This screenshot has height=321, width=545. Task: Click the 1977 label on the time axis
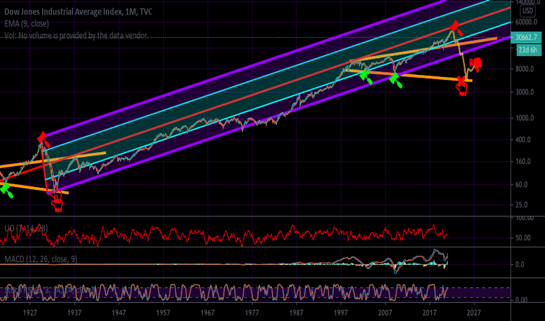click(x=252, y=313)
